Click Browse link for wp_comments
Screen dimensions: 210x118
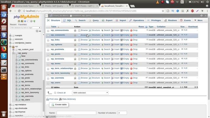[x=84, y=35]
